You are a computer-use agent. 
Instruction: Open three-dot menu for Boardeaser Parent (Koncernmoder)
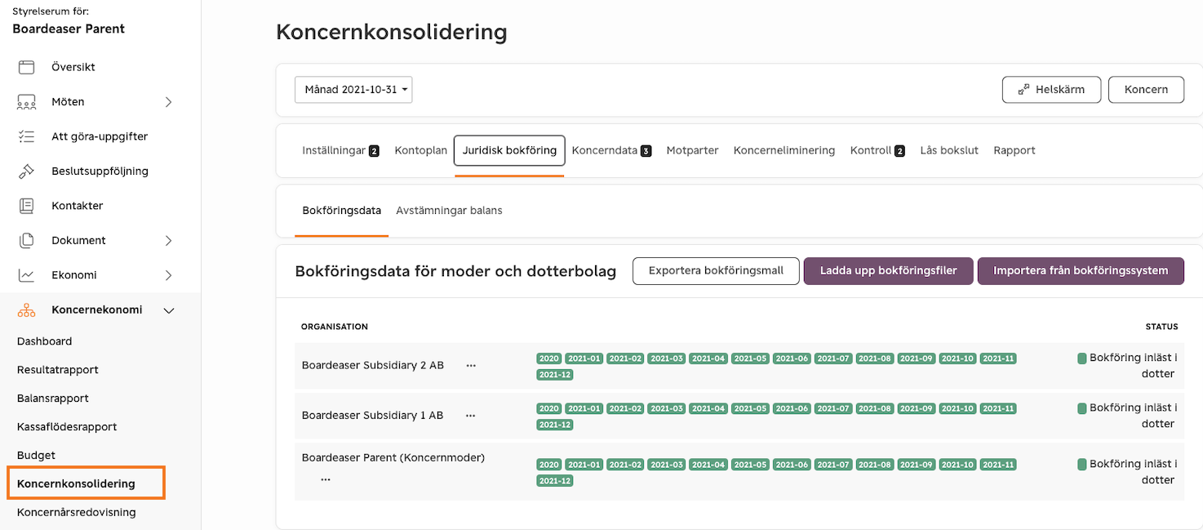(x=326, y=479)
